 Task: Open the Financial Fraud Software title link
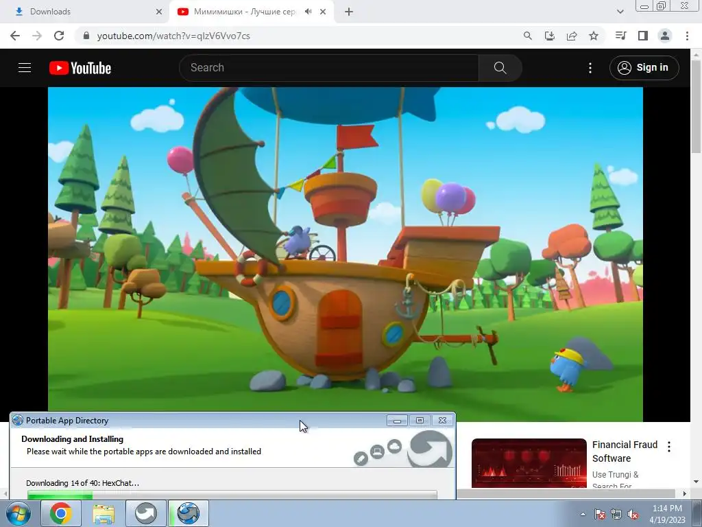click(x=625, y=452)
